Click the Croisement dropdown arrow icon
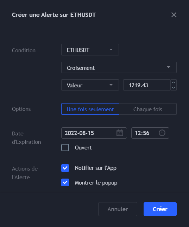The height and width of the screenshot is (227, 189). pos(169,67)
